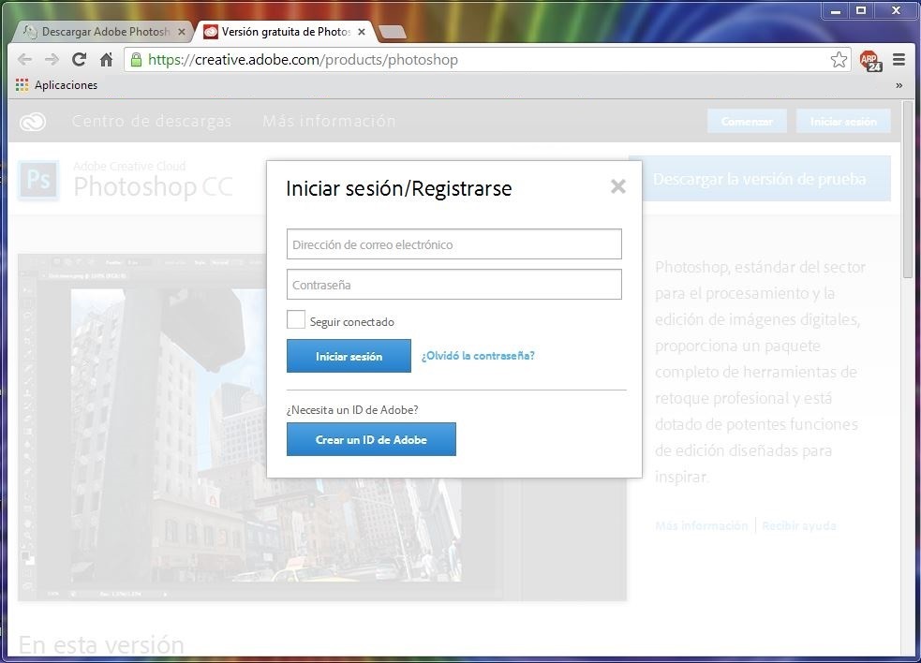
Task: Minimize the browser window
Action: point(837,10)
